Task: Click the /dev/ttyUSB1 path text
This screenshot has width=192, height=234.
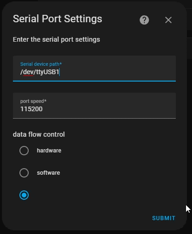Action: click(40, 72)
